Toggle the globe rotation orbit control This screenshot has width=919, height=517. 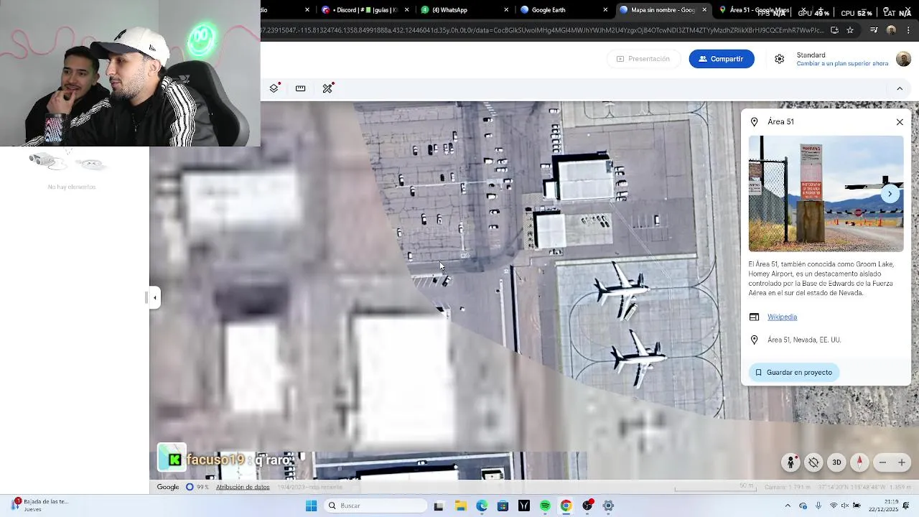[813, 462]
